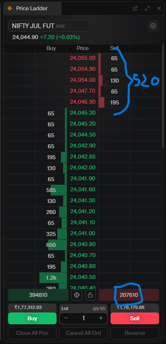
Task: Click the red Sell button
Action: (135, 318)
